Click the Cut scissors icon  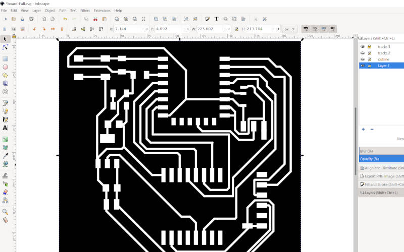95,19
